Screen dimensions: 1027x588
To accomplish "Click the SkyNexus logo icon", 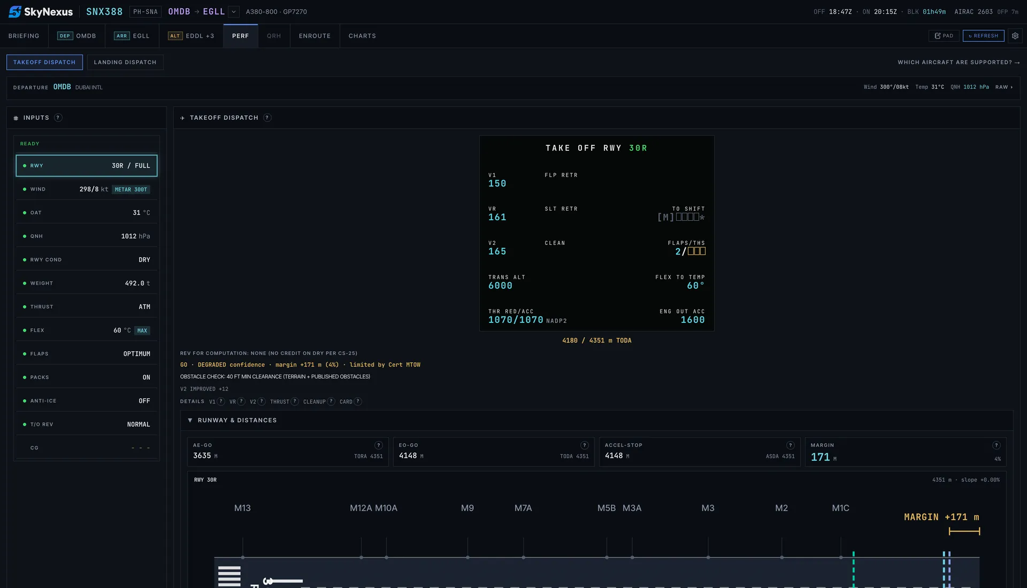I will click(15, 12).
